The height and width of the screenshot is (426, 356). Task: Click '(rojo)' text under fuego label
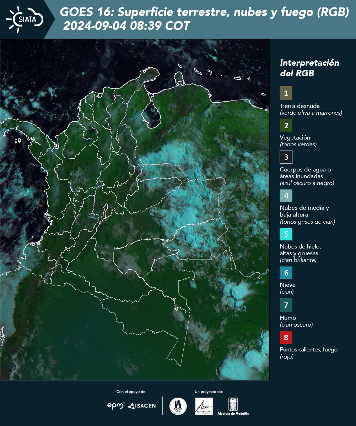[x=287, y=357]
